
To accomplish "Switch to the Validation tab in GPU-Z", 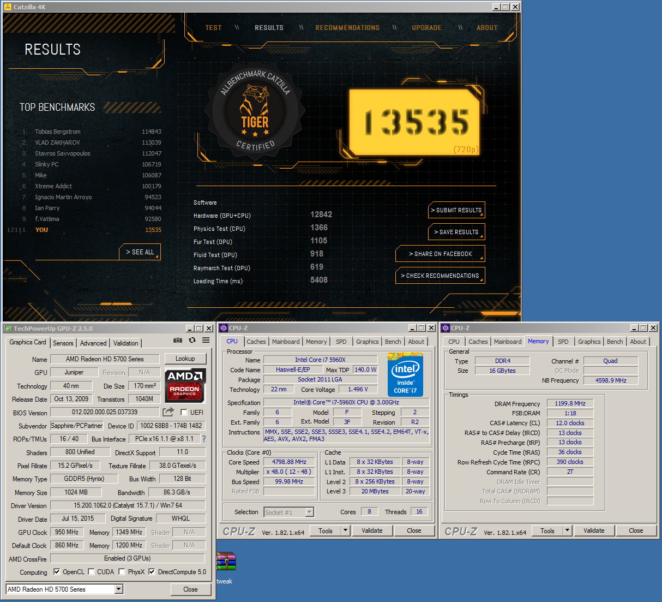I will click(126, 343).
